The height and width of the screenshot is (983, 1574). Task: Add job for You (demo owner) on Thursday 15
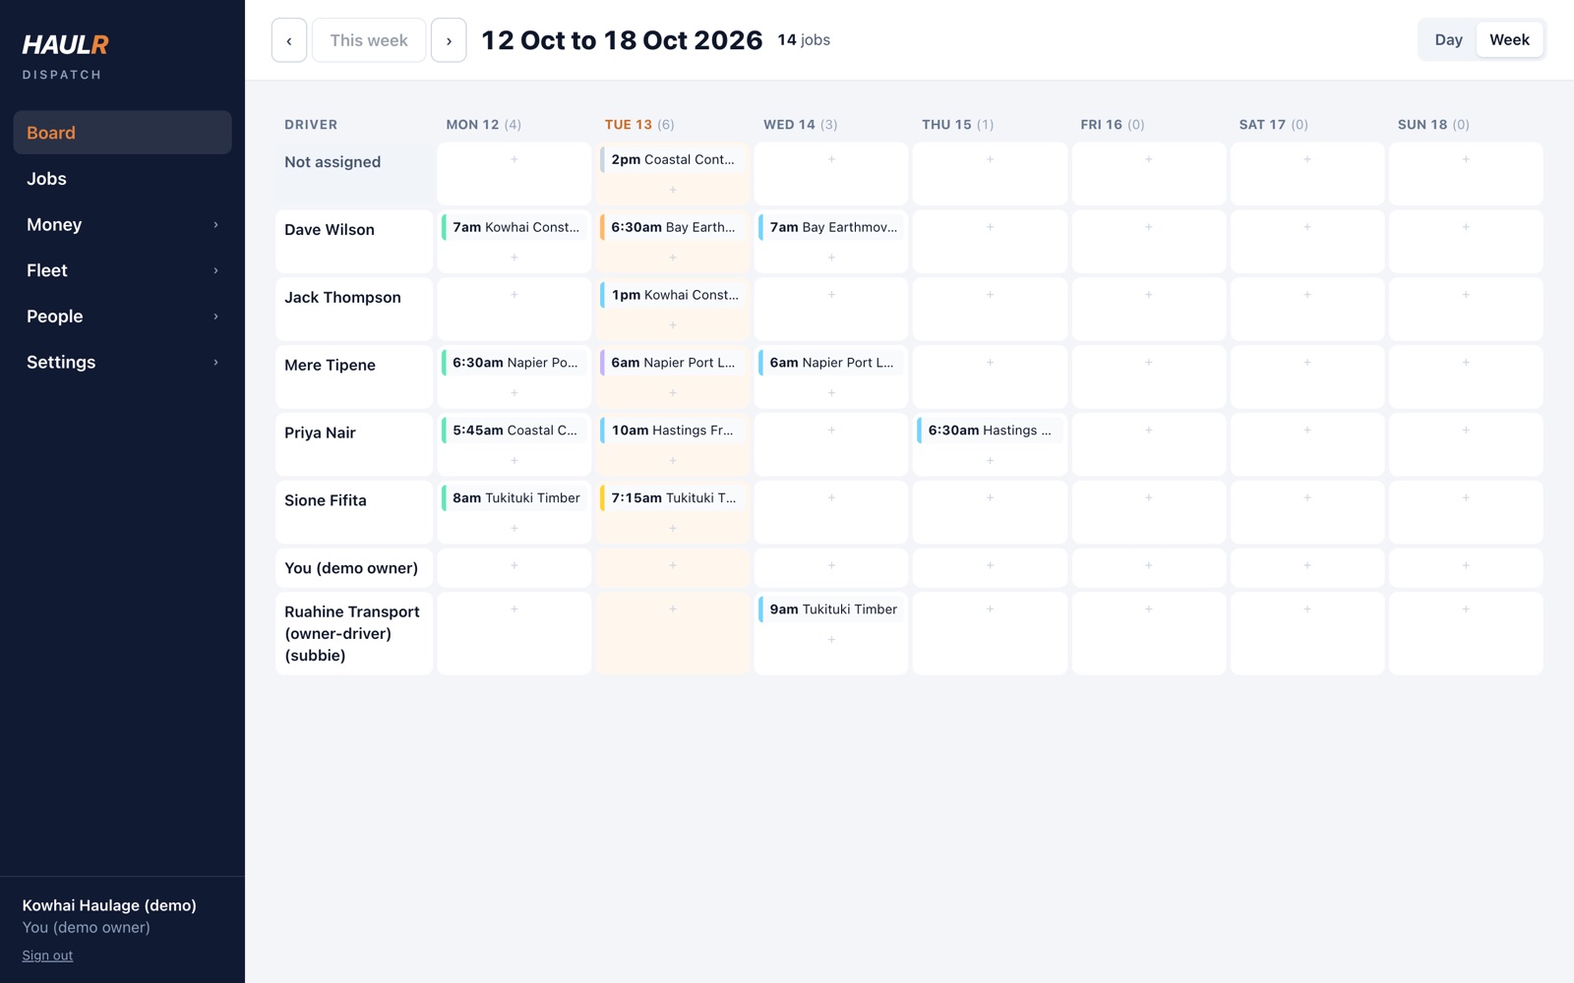click(990, 566)
